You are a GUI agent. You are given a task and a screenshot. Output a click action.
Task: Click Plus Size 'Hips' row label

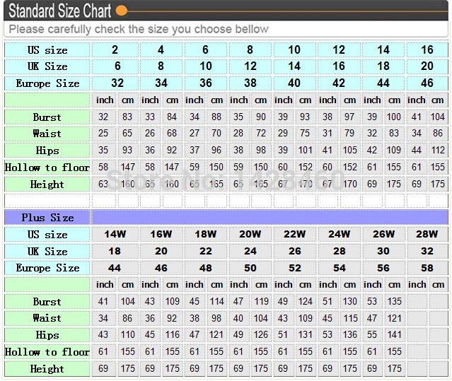point(47,335)
